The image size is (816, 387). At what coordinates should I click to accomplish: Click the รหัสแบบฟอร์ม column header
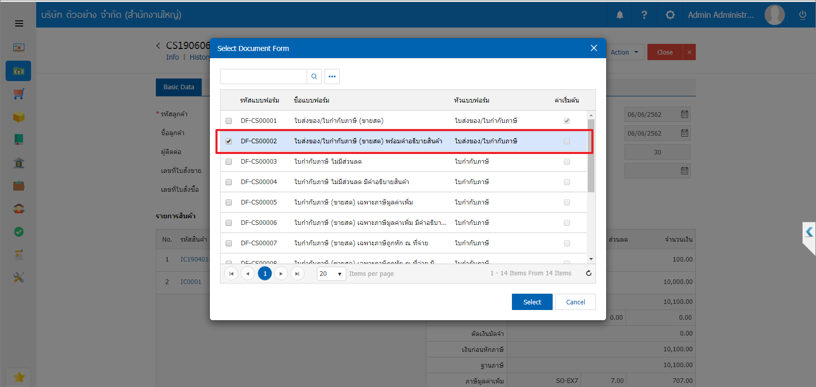point(259,100)
